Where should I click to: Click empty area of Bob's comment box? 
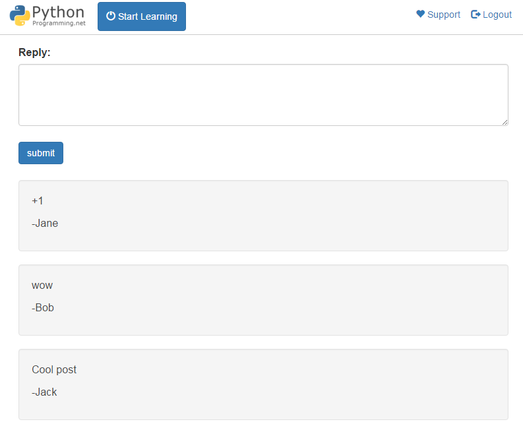(297, 300)
